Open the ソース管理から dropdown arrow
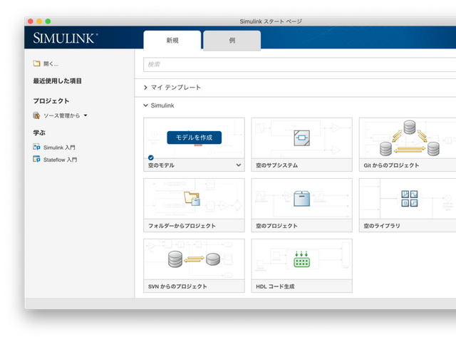 pyautogui.click(x=85, y=115)
